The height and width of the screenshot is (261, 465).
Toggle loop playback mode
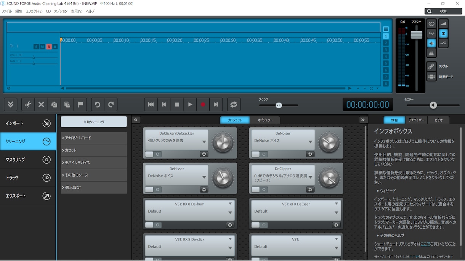[234, 104]
